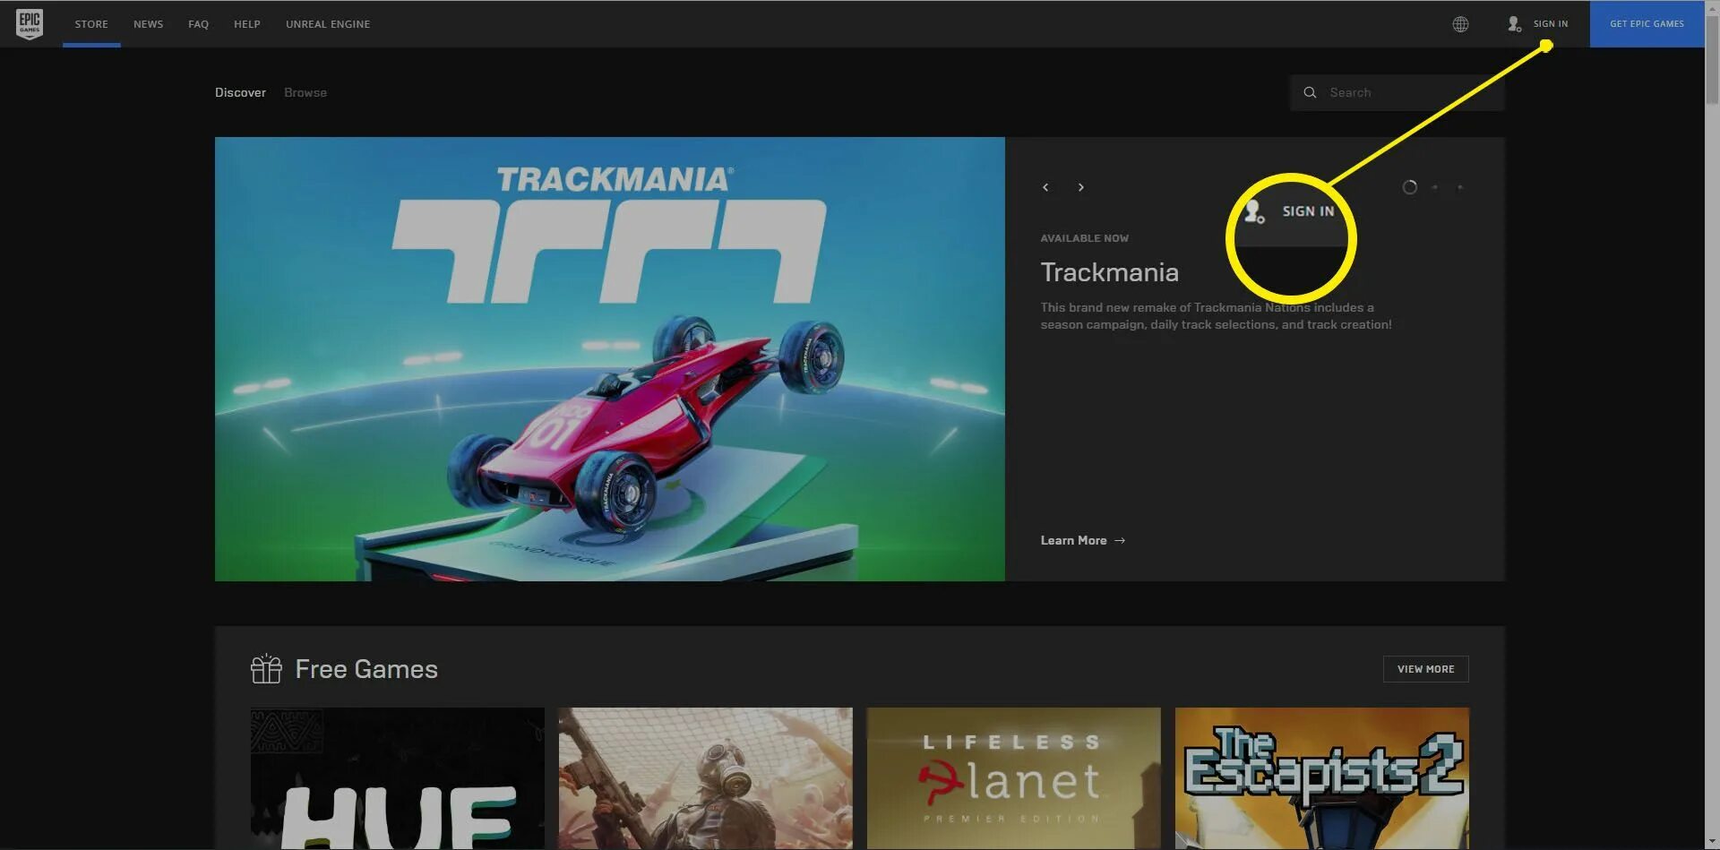The width and height of the screenshot is (1720, 850).
Task: Click the search magnifier icon
Action: 1310,92
